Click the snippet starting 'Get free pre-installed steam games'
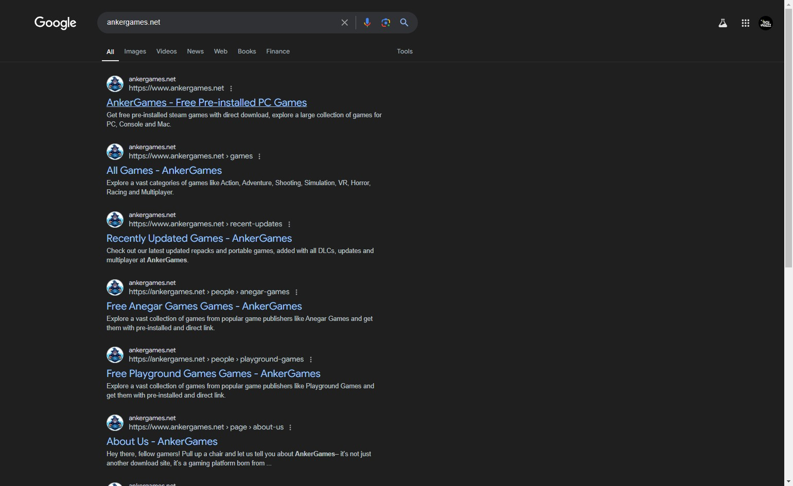The width and height of the screenshot is (793, 486). [244, 120]
